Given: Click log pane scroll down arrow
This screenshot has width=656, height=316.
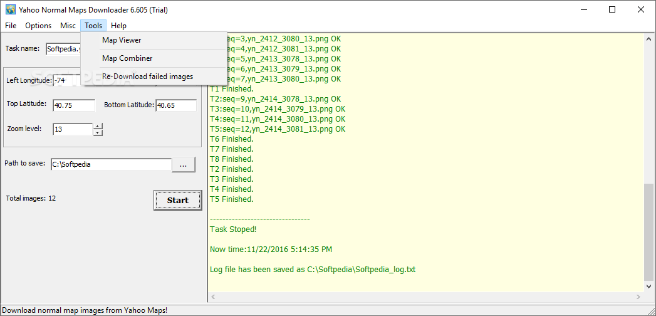Looking at the screenshot, I should click(649, 287).
